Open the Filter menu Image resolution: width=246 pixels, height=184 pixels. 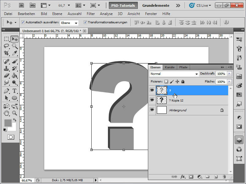tap(91, 14)
